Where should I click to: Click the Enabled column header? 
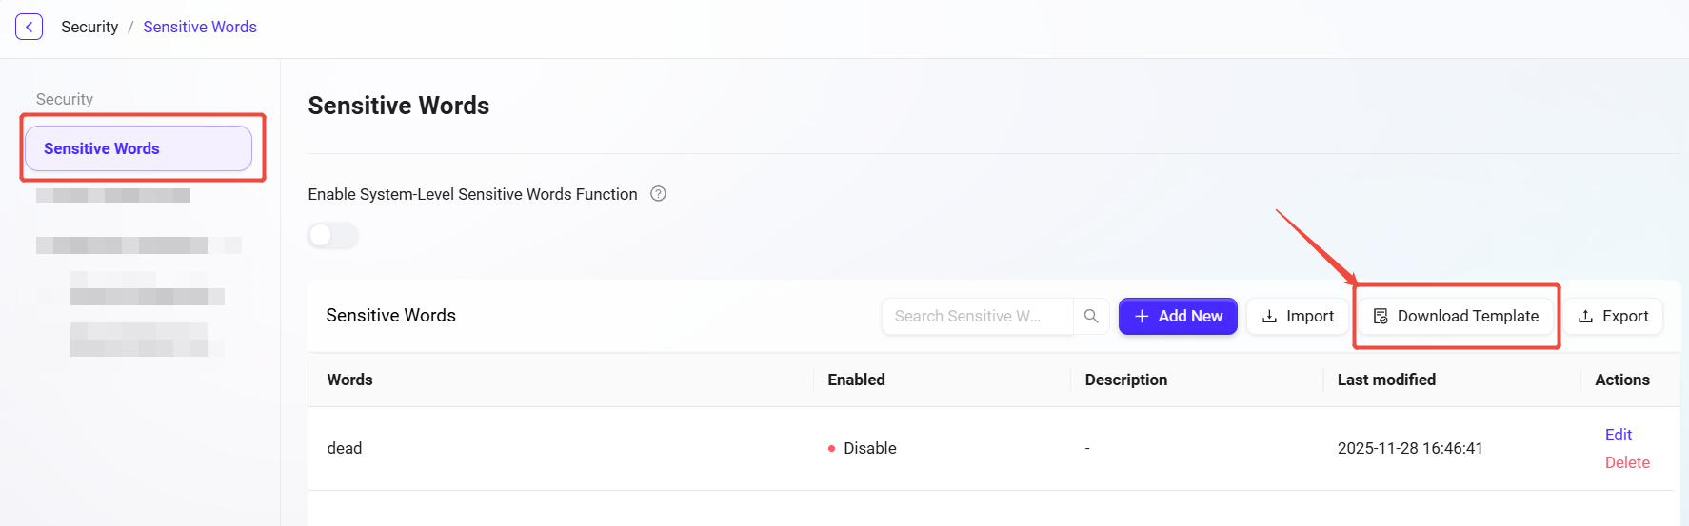[x=856, y=380]
